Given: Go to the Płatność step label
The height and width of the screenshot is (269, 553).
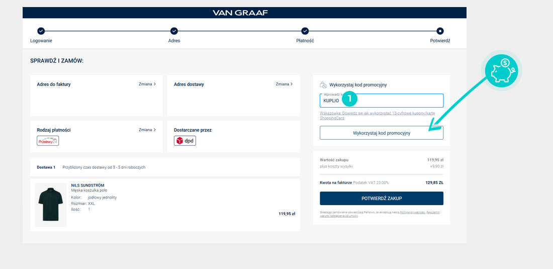Looking at the screenshot, I should tap(305, 41).
